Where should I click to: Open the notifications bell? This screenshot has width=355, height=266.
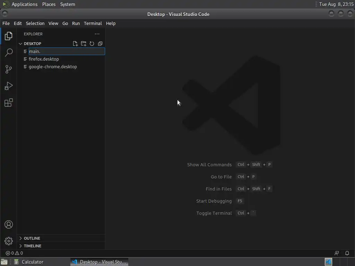point(347,253)
